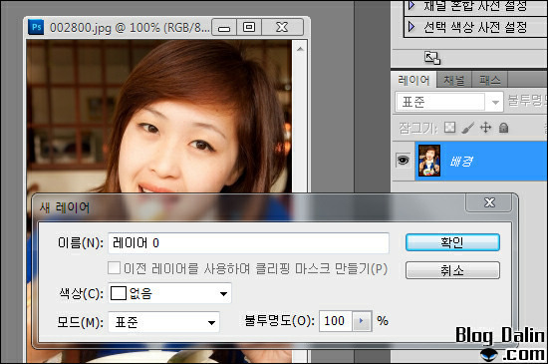Screen dimensions: 548x364
Task: Click the opacity value field 100
Action: 335,321
